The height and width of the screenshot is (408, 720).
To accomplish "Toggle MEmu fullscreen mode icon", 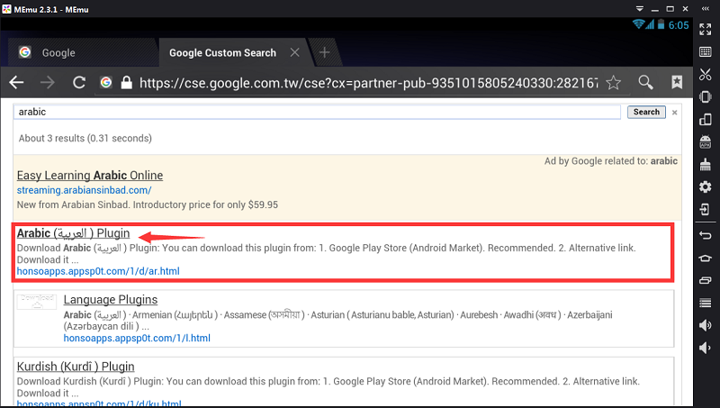I will pos(706,29).
